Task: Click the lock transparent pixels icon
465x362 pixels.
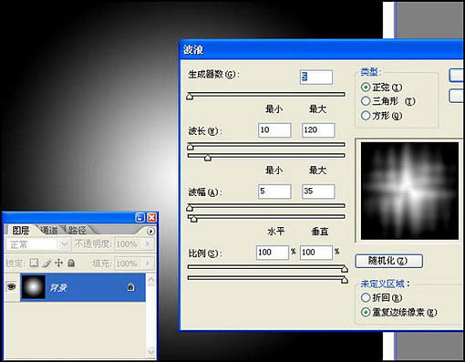Action: pos(34,263)
